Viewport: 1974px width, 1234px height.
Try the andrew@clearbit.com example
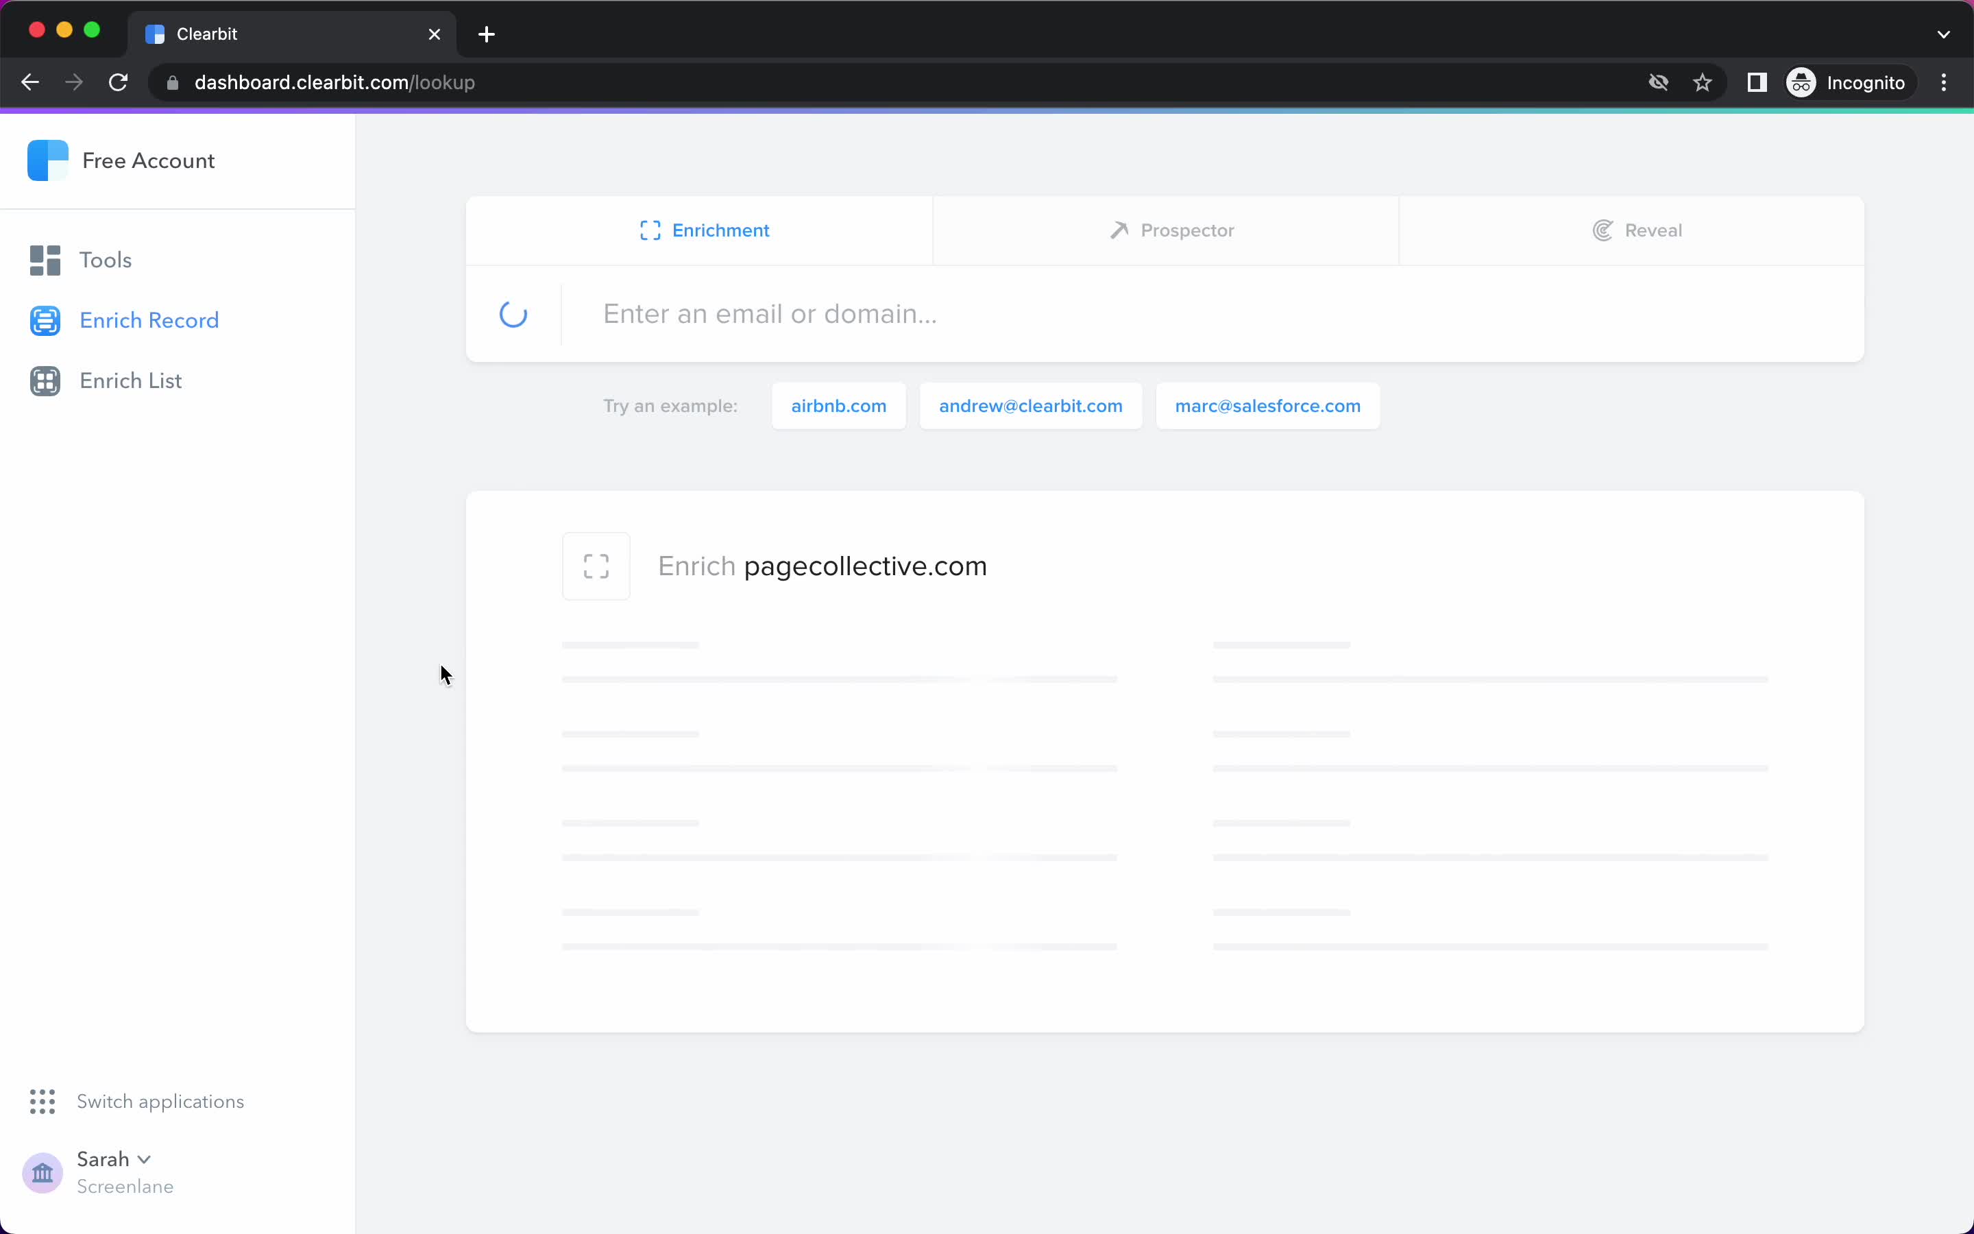pyautogui.click(x=1030, y=406)
